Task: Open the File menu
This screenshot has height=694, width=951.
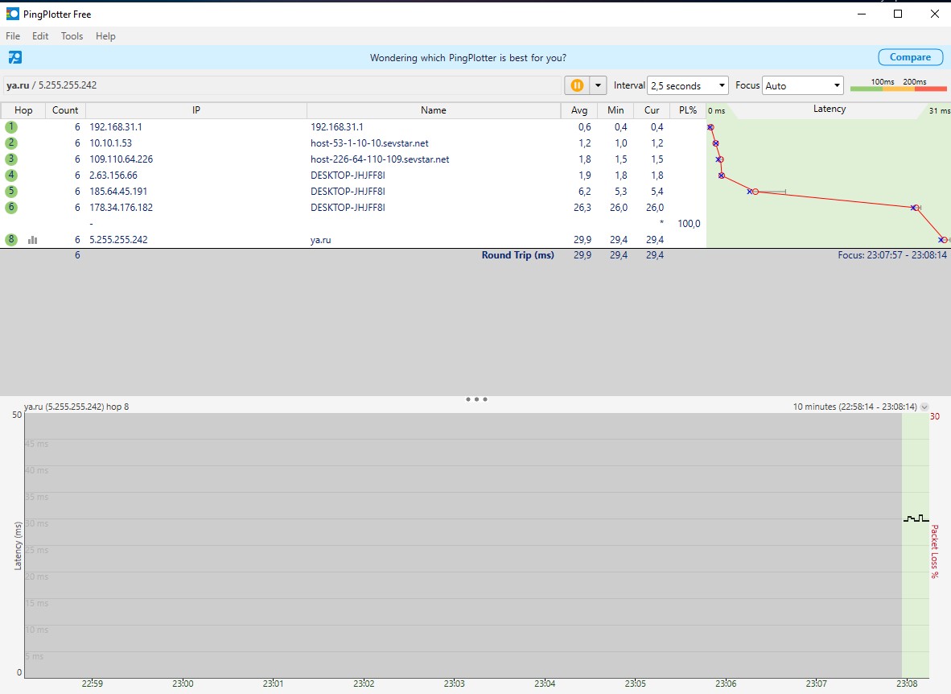Action: (13, 36)
